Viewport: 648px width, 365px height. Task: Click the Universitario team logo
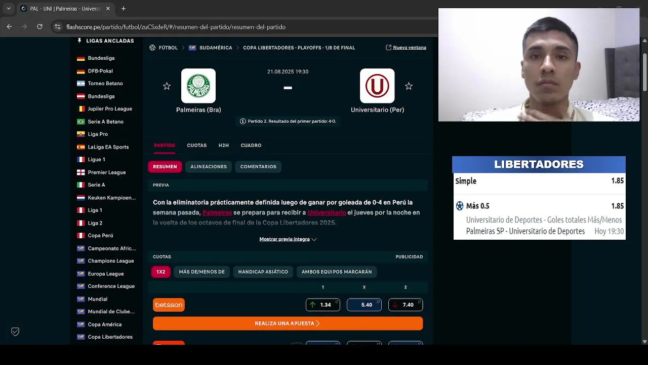[377, 86]
